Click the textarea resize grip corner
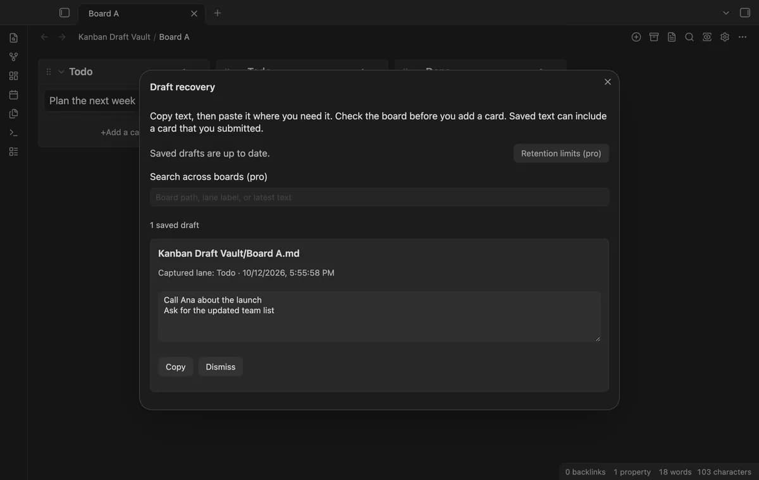 click(x=597, y=339)
